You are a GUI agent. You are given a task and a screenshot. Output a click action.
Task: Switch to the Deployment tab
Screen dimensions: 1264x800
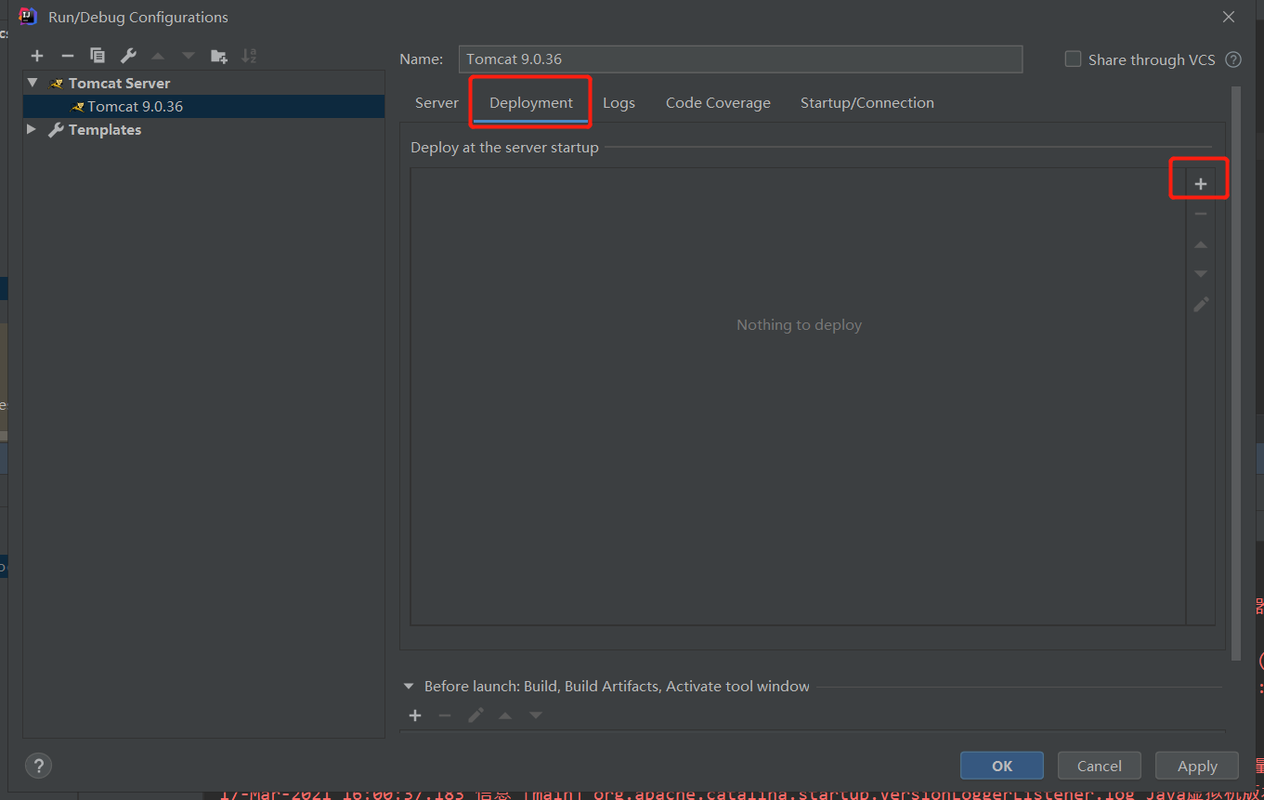click(x=529, y=102)
